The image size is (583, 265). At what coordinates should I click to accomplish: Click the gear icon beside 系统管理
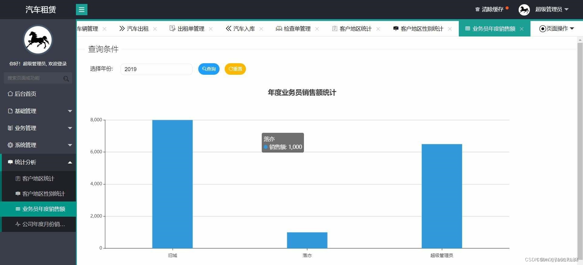tap(10, 145)
